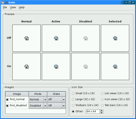The height and width of the screenshot is (119, 136).
Task: Select Icon views (32 x 32) size
Action: (102, 99)
